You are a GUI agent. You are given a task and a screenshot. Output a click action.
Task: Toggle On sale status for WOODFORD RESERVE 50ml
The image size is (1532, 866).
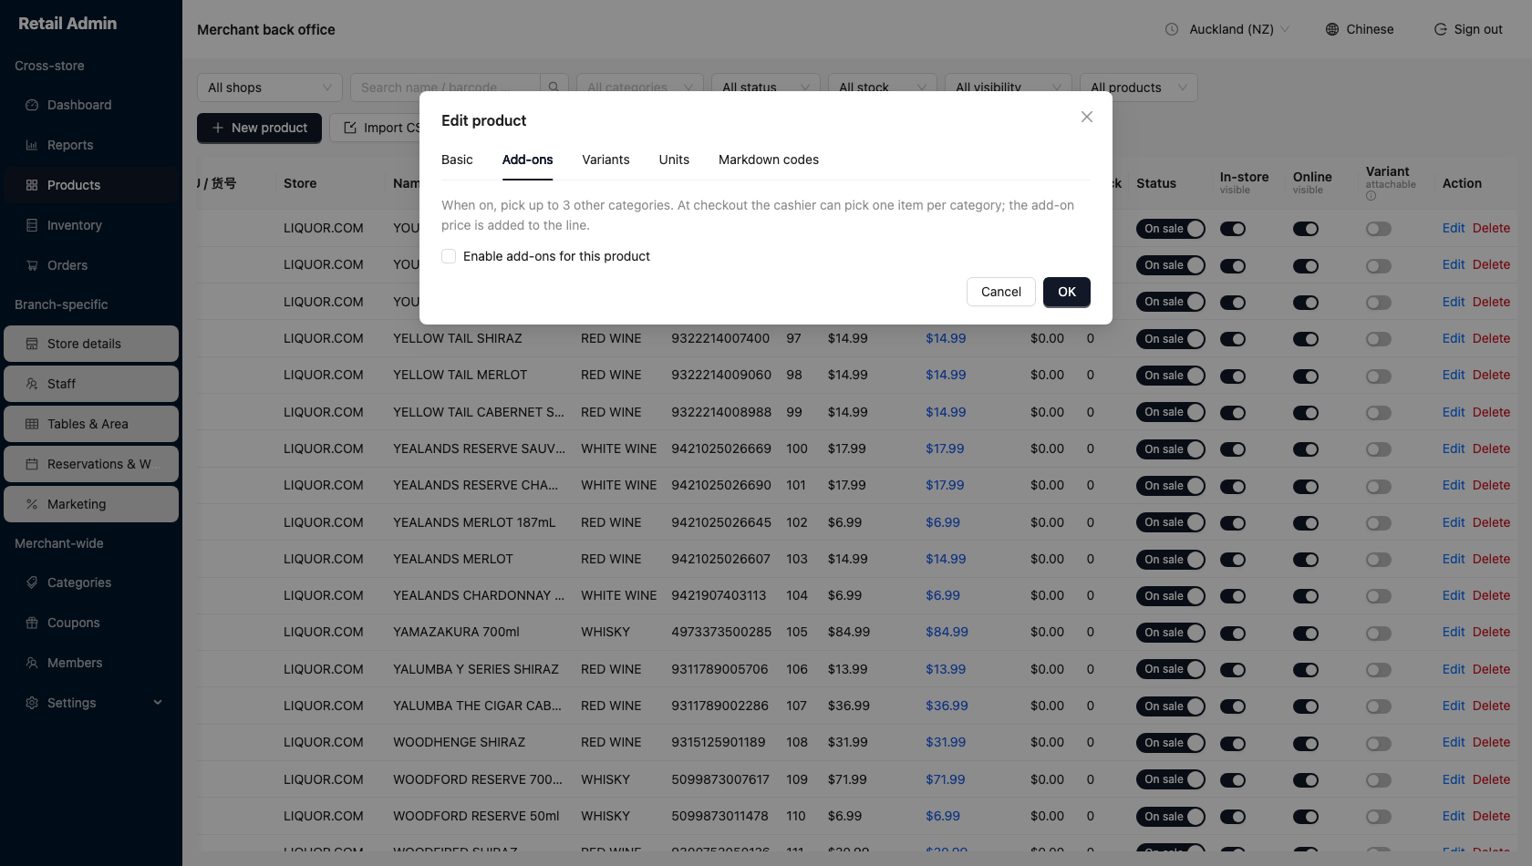(1171, 817)
